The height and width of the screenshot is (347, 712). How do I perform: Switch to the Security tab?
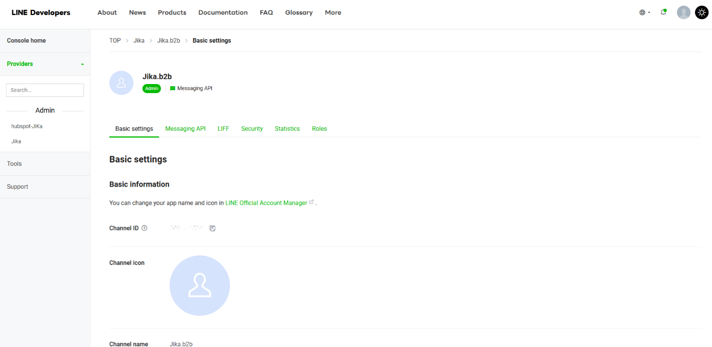[x=252, y=129]
